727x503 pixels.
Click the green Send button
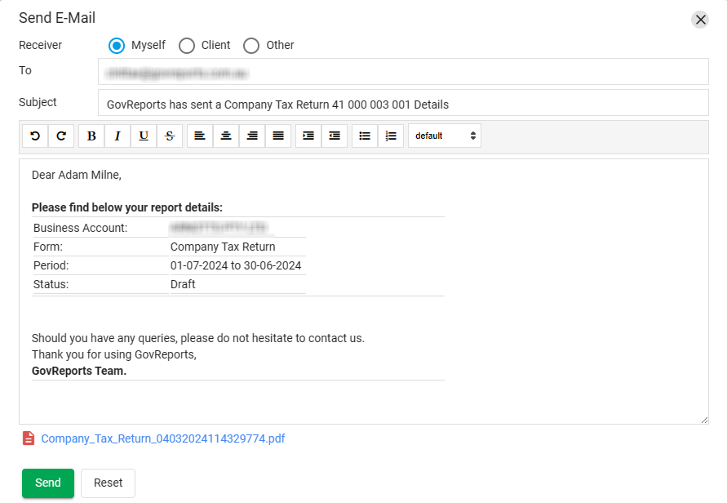(x=48, y=483)
